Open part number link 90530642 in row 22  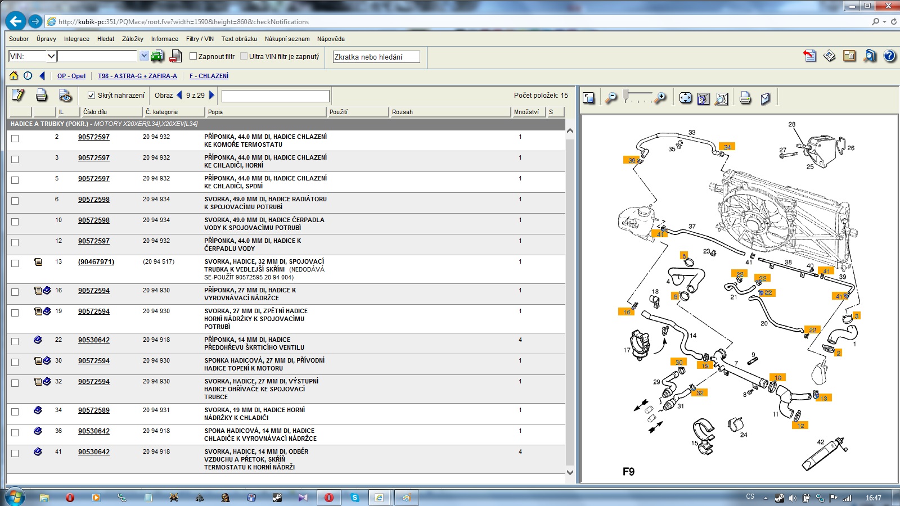94,340
